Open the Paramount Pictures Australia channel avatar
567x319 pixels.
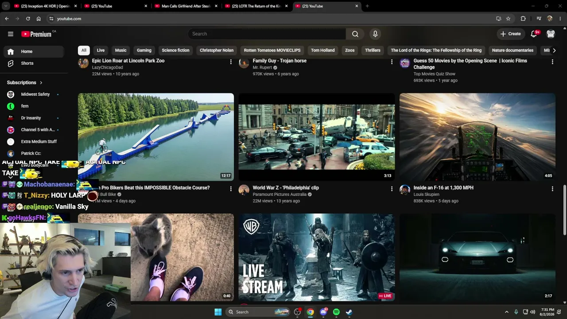click(x=244, y=190)
